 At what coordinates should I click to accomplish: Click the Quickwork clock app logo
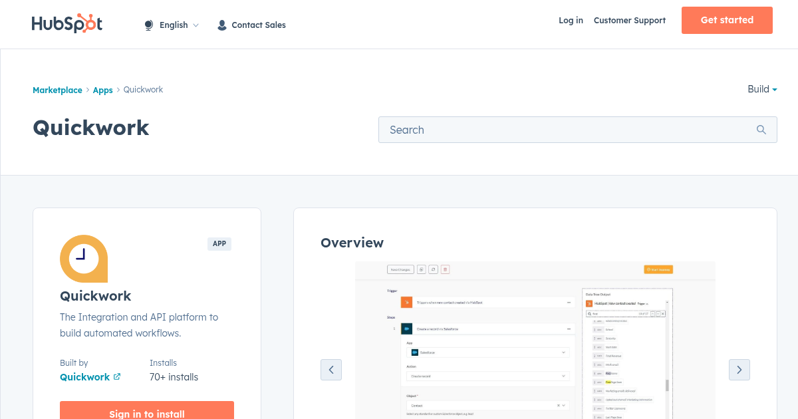84,259
